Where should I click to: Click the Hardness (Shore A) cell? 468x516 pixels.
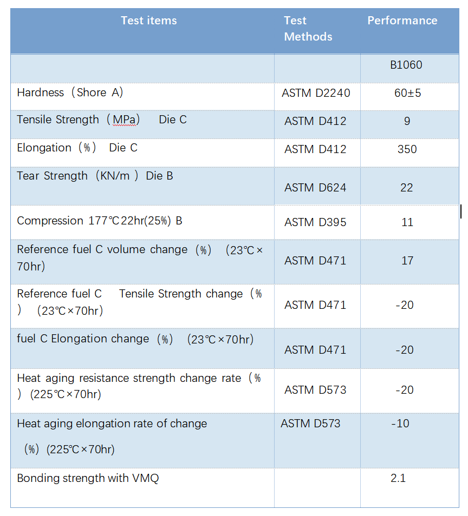pyautogui.click(x=70, y=92)
